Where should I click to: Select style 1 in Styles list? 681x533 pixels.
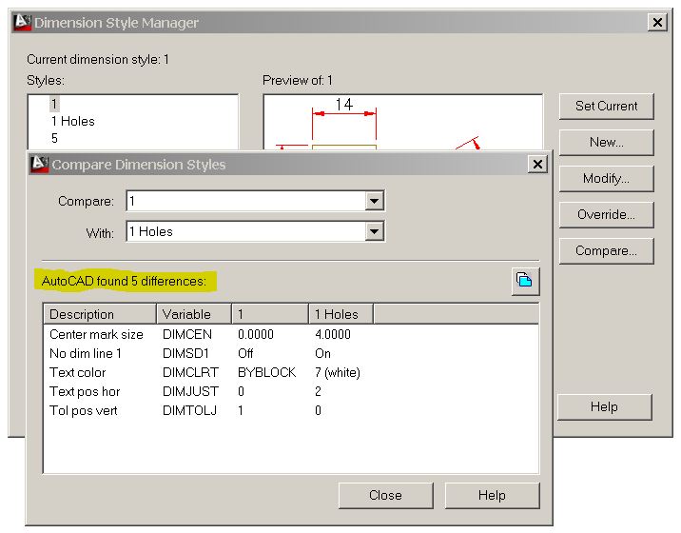point(54,104)
